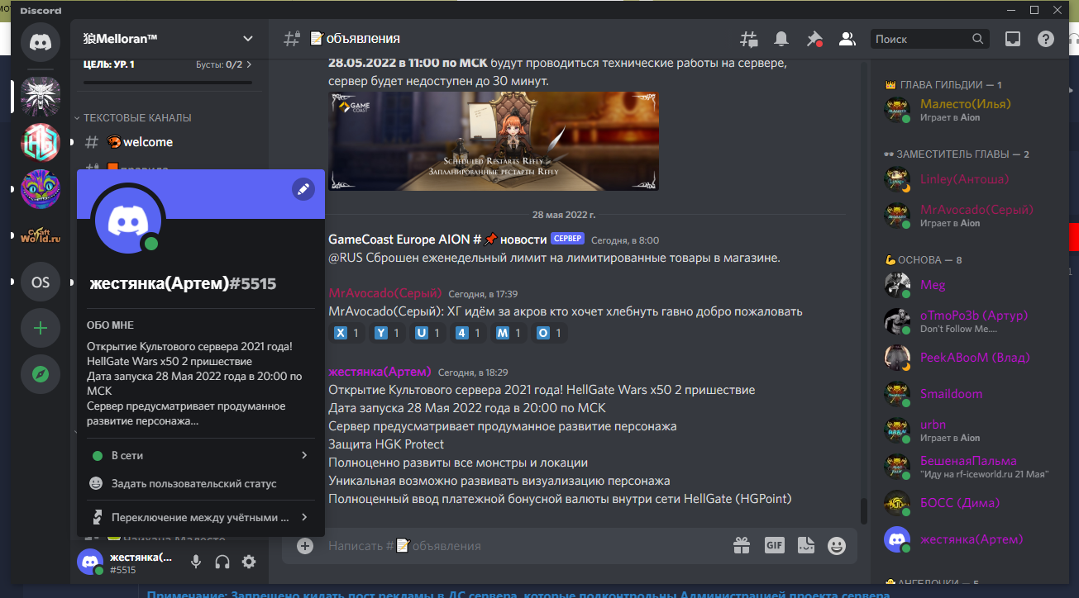The width and height of the screenshot is (1079, 598).
Task: Open emoji picker
Action: coord(838,545)
